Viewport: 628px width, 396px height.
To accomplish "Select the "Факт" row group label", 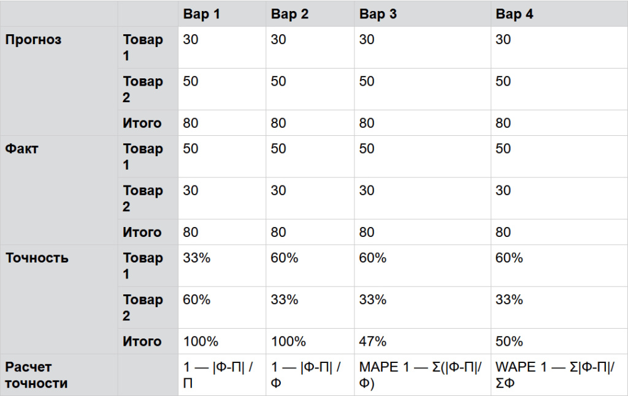I will tap(22, 149).
